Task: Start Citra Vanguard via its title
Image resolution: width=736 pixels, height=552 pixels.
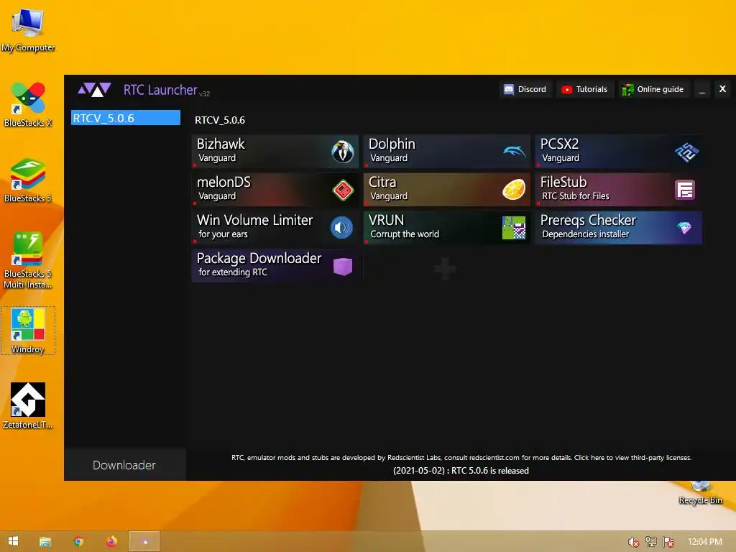Action: pyautogui.click(x=382, y=182)
